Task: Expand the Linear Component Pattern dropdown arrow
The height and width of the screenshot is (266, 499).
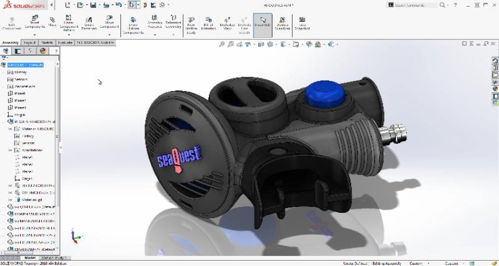Action: pyautogui.click(x=69, y=35)
